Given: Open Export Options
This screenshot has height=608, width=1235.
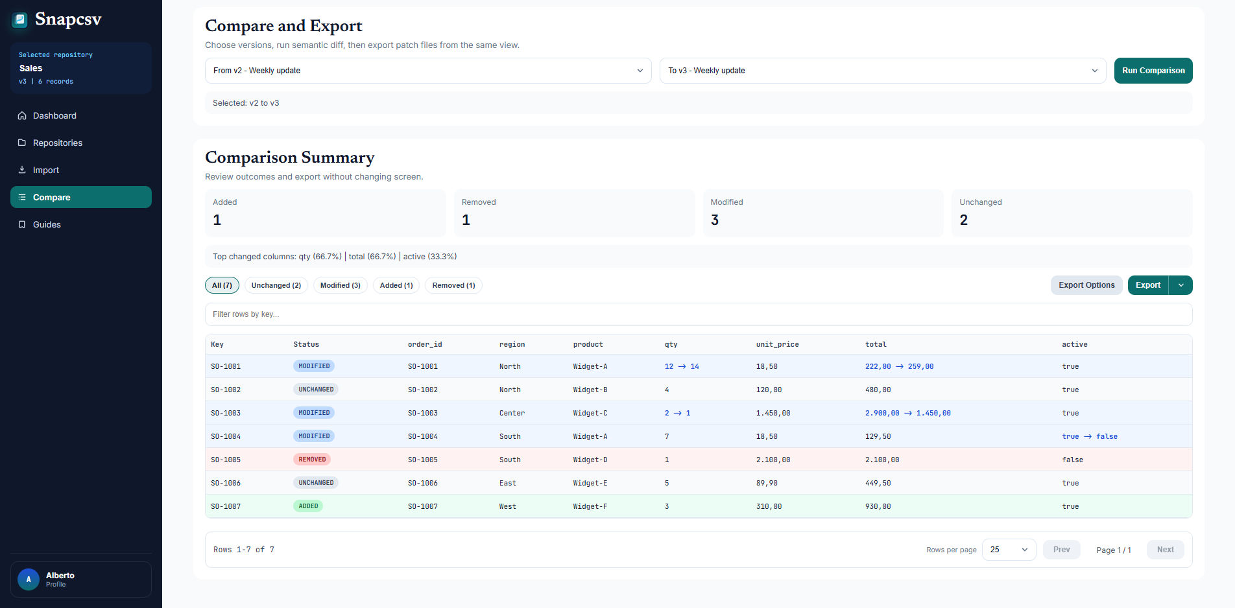Looking at the screenshot, I should click(1086, 285).
